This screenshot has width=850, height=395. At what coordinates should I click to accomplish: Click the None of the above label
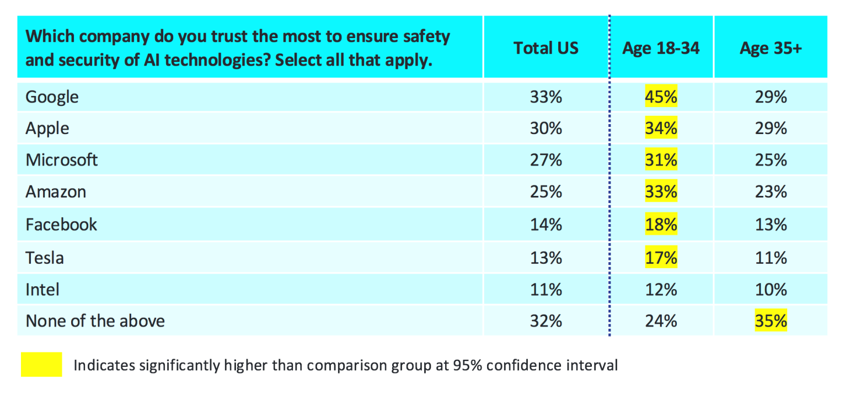(x=95, y=321)
